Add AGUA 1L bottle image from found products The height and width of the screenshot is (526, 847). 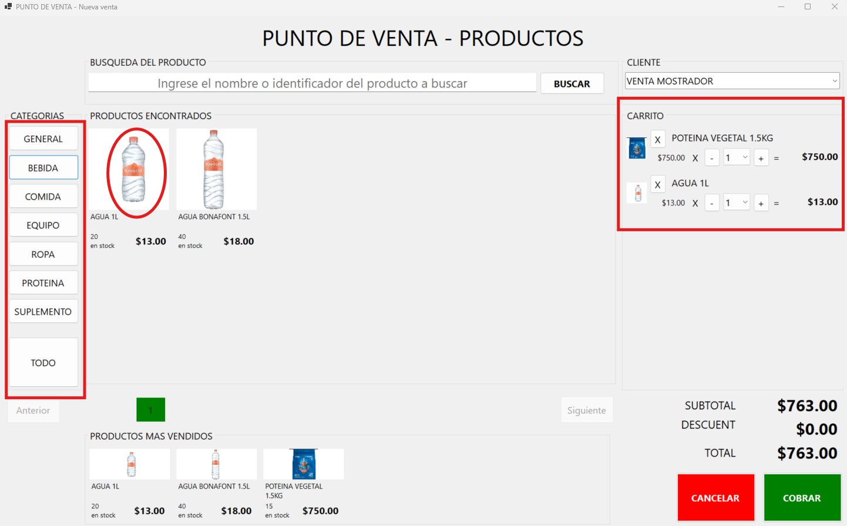129,169
